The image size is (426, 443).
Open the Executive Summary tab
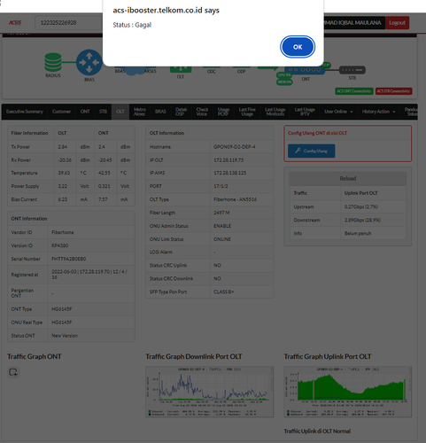[25, 112]
